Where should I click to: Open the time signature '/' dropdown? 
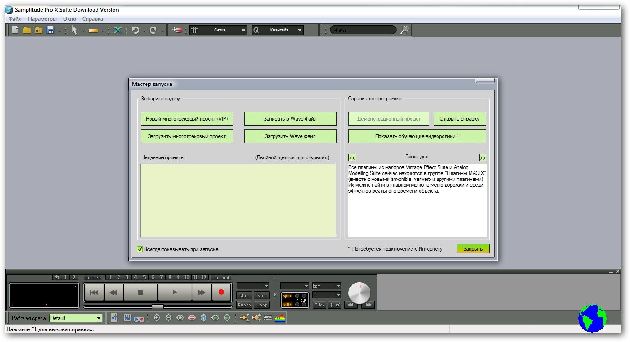[x=326, y=295]
